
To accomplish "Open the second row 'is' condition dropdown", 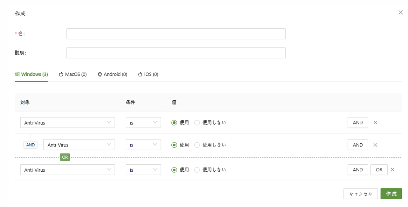I will 143,145.
